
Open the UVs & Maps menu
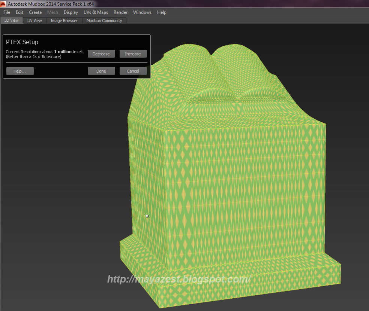pyautogui.click(x=96, y=12)
